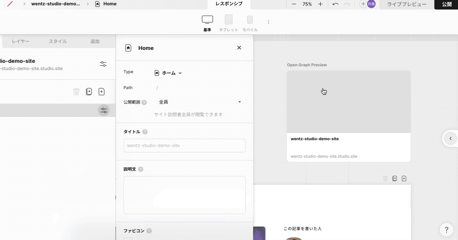
Task: Open site settings with the sliders icon beside the site name
Action: (x=103, y=64)
